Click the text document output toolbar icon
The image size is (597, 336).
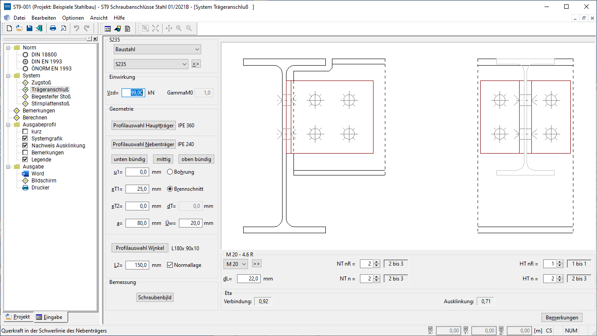(x=128, y=28)
